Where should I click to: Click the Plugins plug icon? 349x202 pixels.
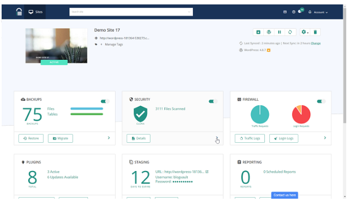click(23, 162)
